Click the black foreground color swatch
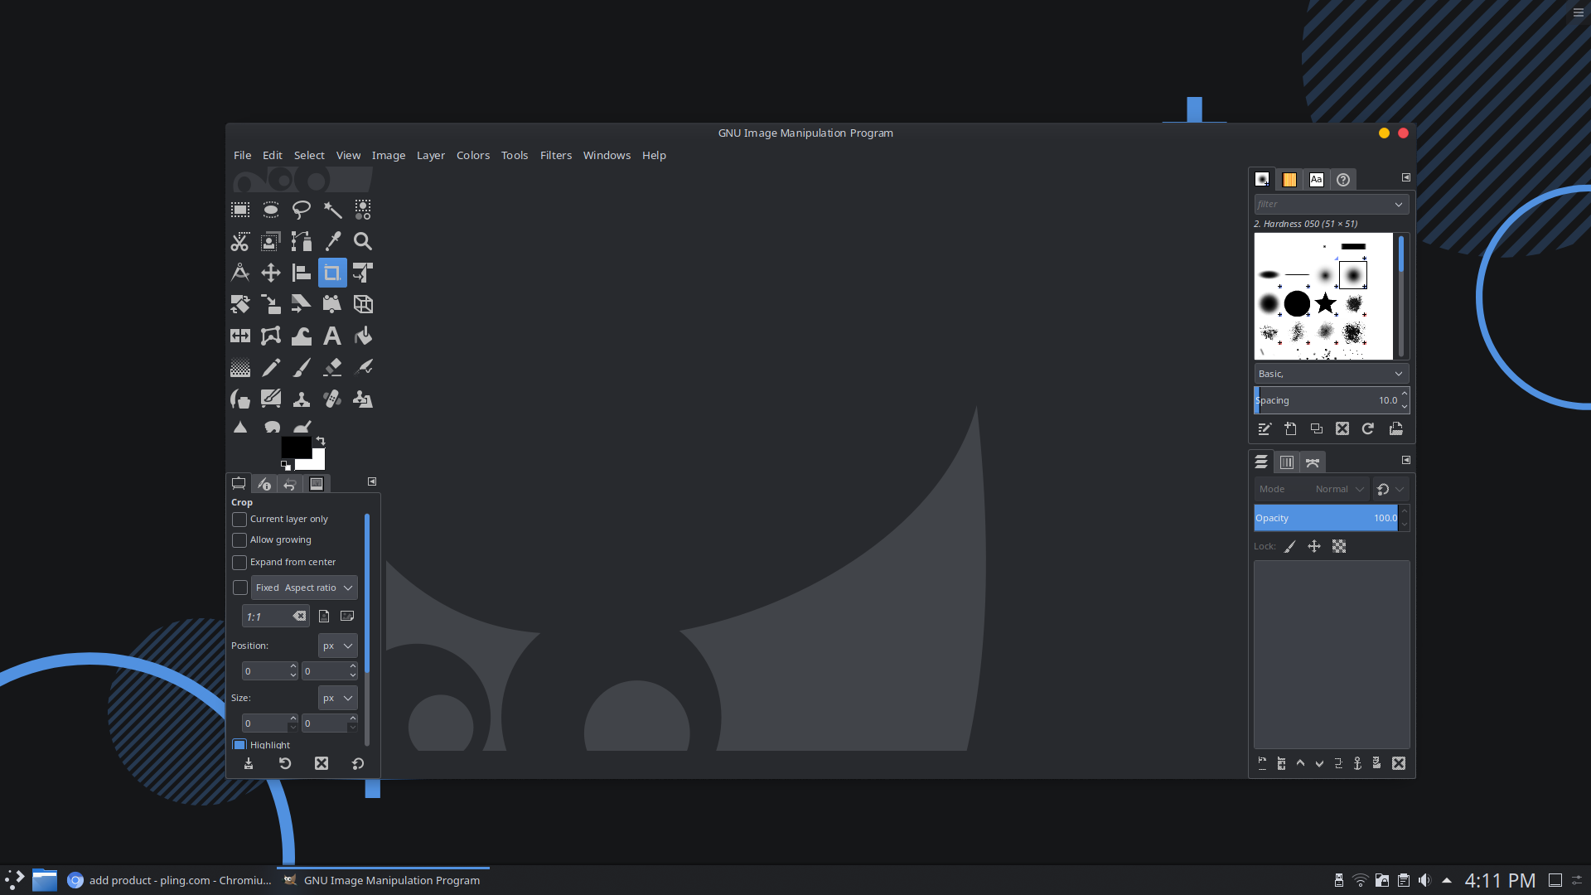 (x=296, y=447)
